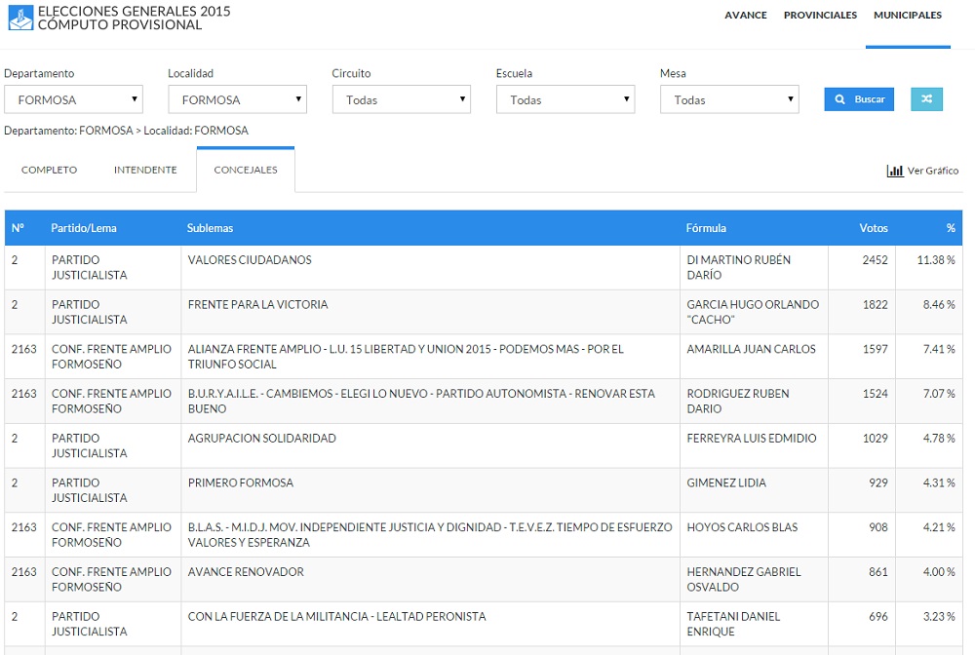The width and height of the screenshot is (975, 655).
Task: Open the Mesa dropdown
Action: (x=728, y=99)
